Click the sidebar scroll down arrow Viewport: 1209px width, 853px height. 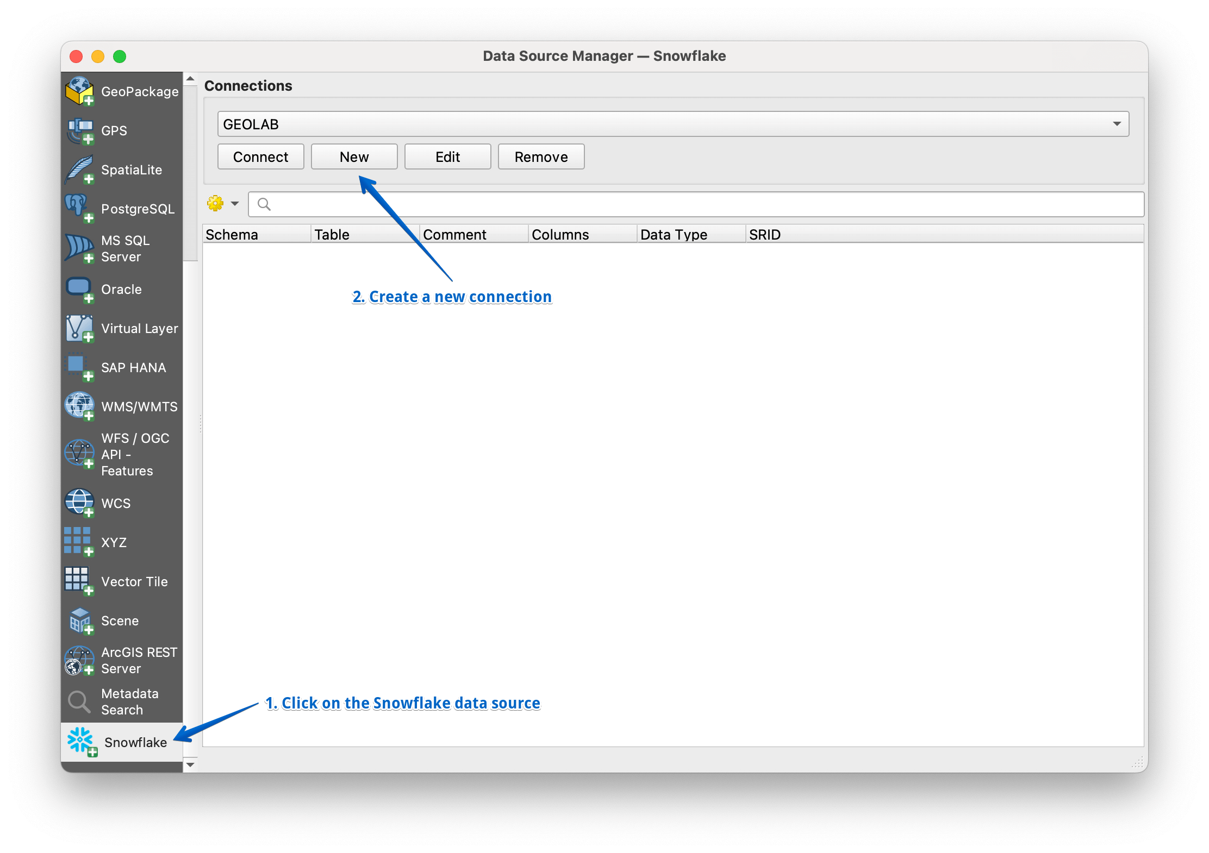[190, 764]
